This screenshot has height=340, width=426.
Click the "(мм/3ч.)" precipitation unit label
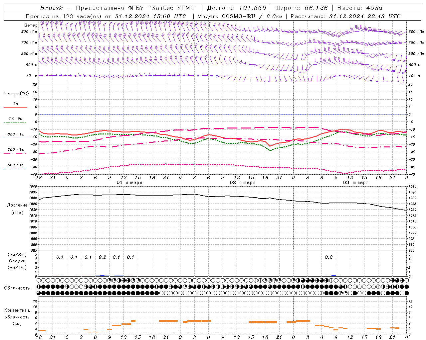(x=17, y=255)
